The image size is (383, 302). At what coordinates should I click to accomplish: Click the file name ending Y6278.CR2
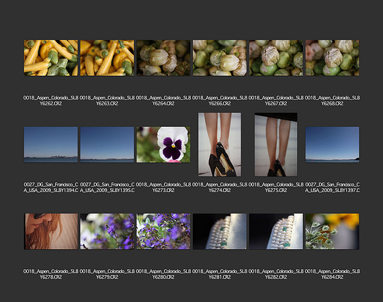coord(51,274)
